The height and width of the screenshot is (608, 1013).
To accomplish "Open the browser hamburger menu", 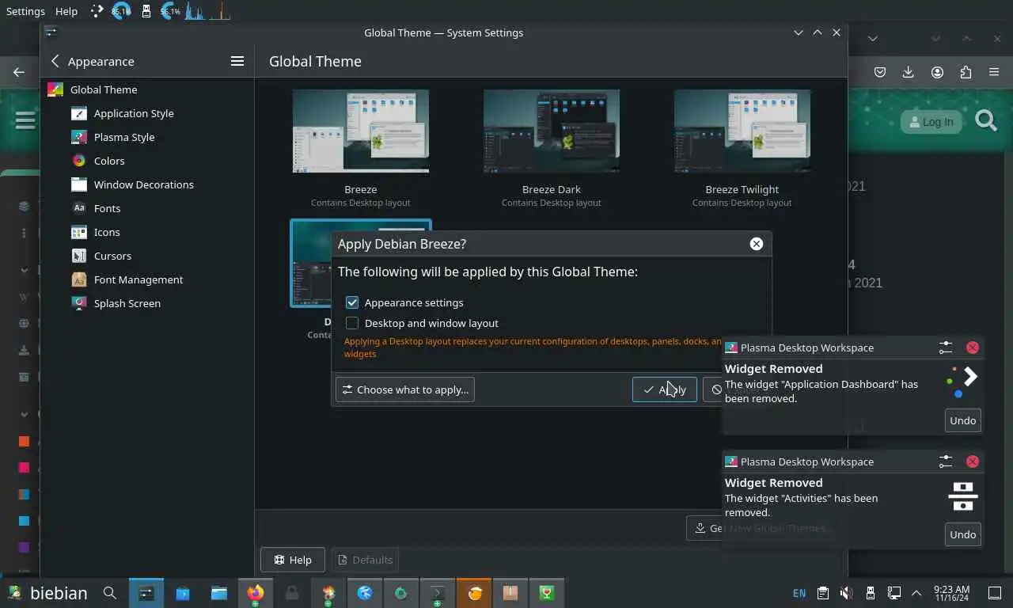I will (994, 72).
